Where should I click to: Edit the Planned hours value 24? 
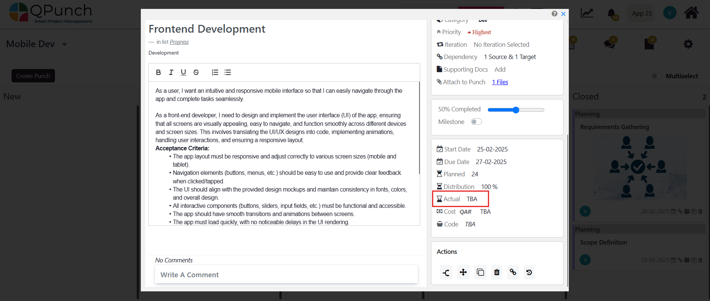pos(475,174)
